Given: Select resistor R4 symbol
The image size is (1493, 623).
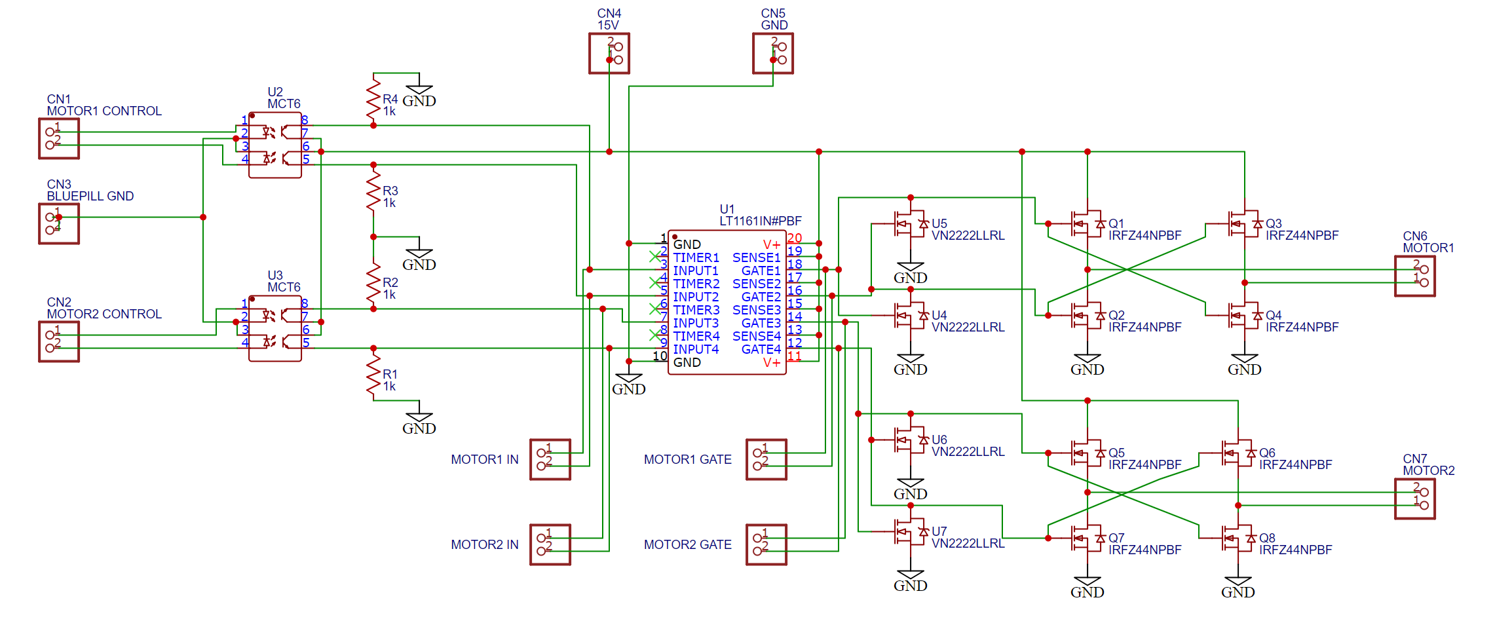Looking at the screenshot, I should coord(373,100).
